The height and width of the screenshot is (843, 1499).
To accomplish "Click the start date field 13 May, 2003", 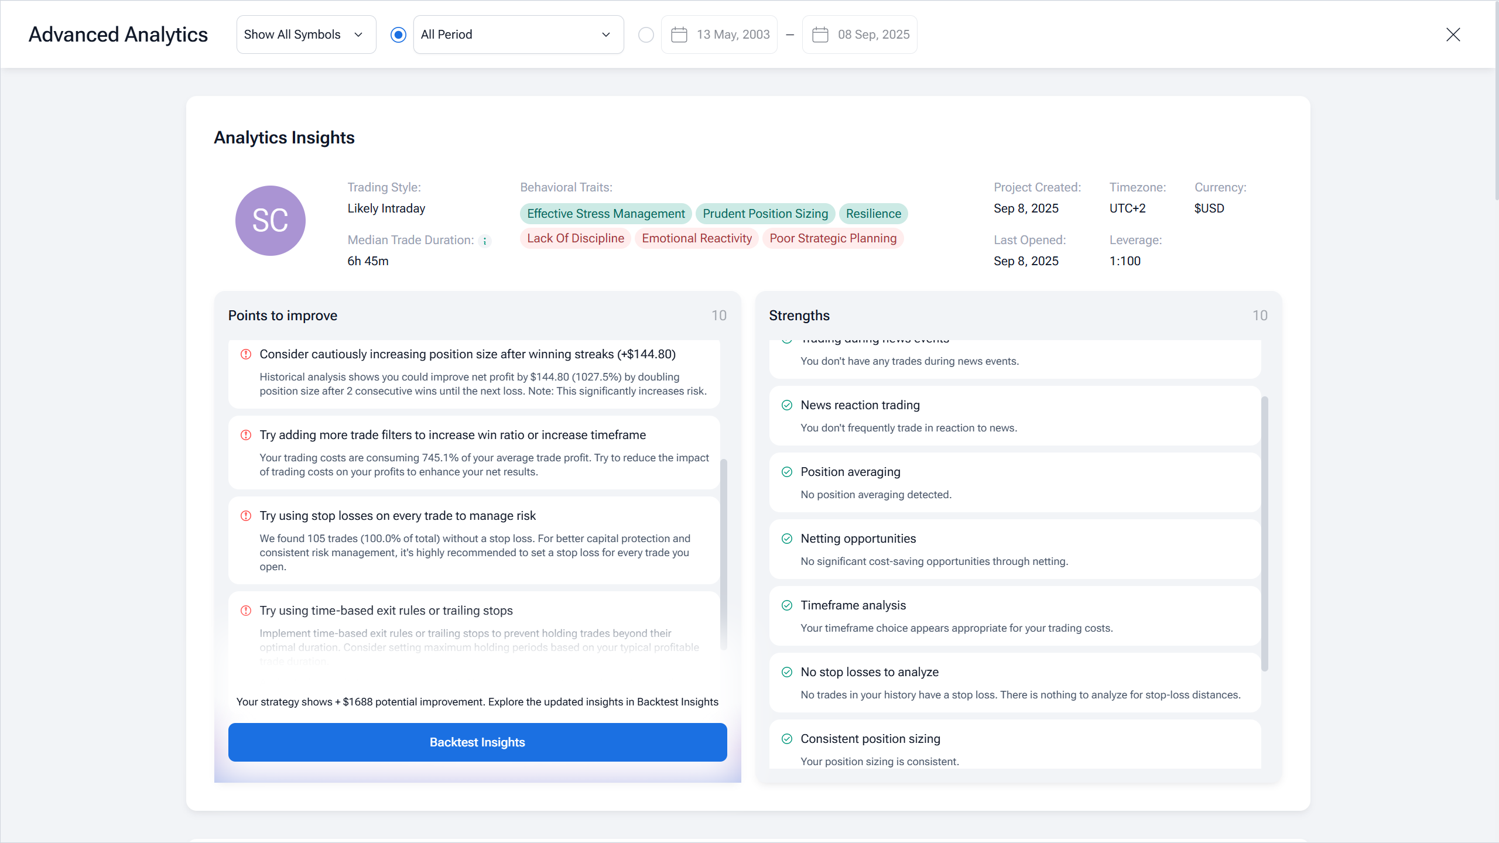I will point(719,35).
